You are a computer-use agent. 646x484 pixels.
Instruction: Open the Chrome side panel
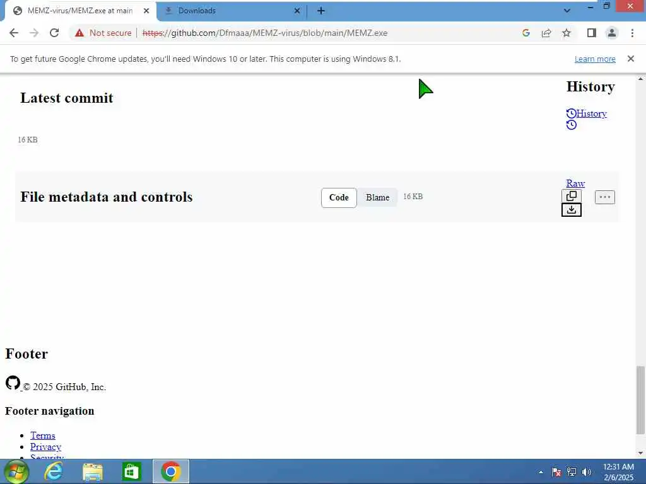pyautogui.click(x=592, y=33)
